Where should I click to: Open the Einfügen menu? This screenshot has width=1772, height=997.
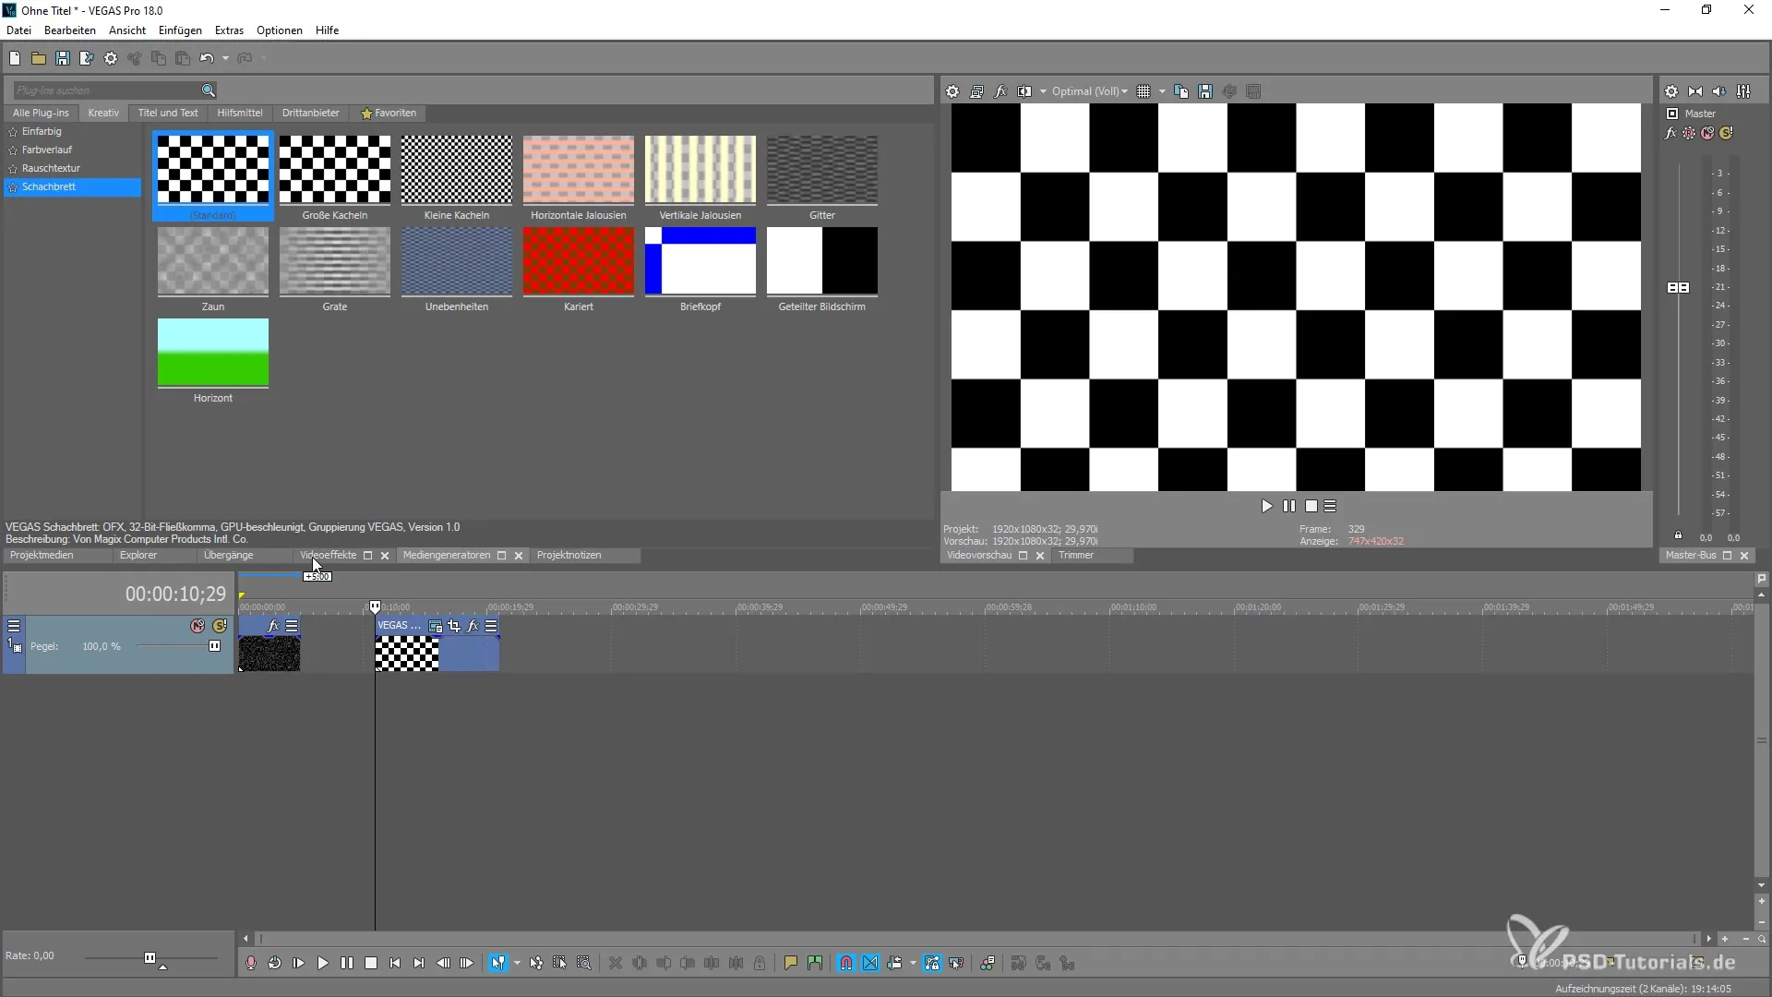180,30
